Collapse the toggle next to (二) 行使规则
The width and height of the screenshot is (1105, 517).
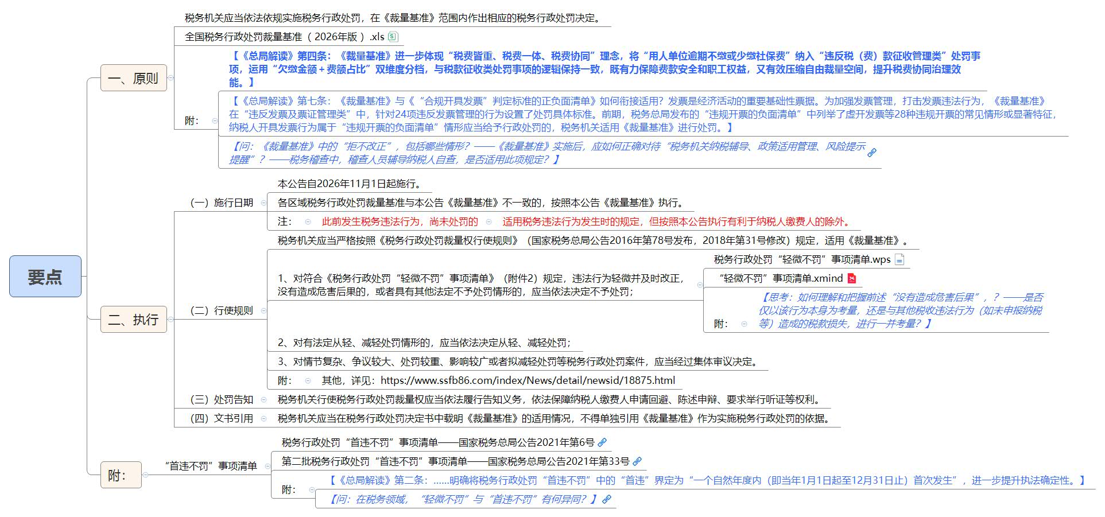pyautogui.click(x=263, y=310)
